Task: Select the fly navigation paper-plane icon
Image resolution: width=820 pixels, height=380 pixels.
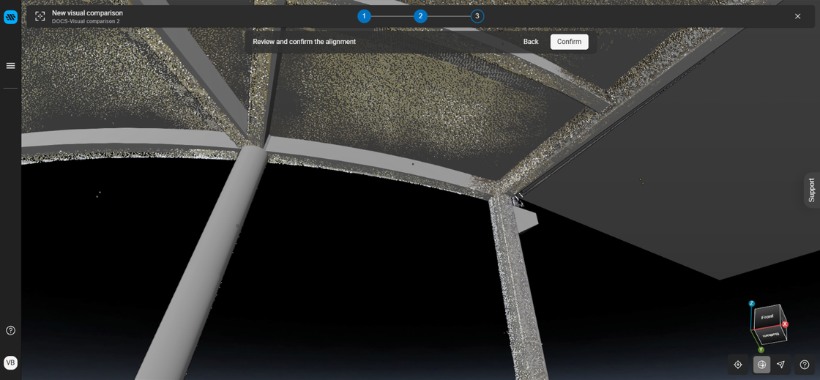Action: tap(780, 365)
